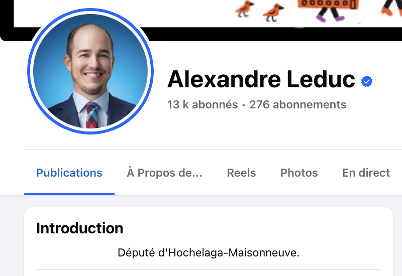Click the Introduction heading

pyautogui.click(x=80, y=228)
